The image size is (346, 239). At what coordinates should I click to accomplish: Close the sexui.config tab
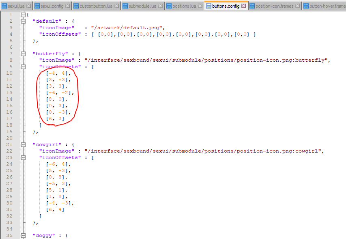pos(67,6)
